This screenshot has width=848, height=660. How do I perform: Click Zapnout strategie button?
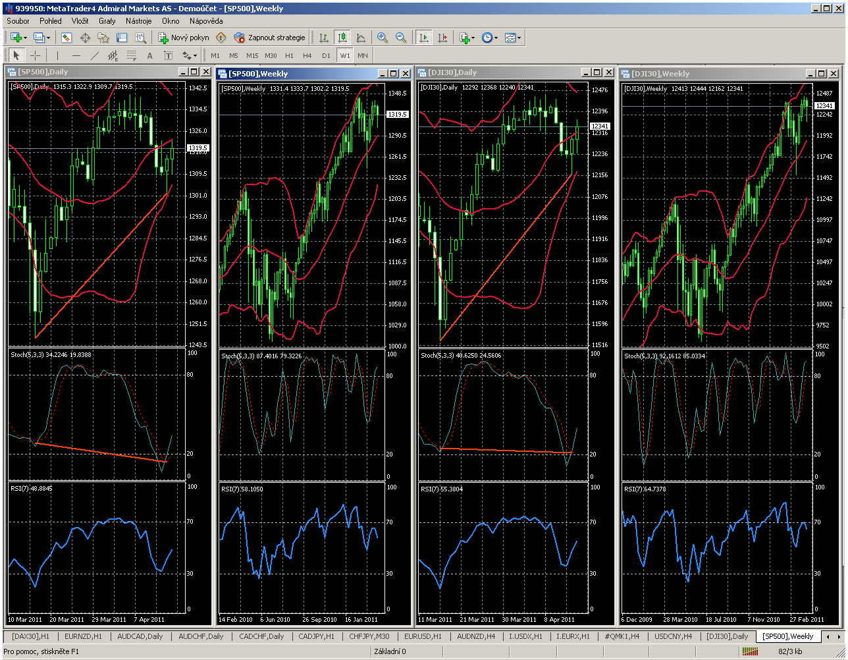270,38
